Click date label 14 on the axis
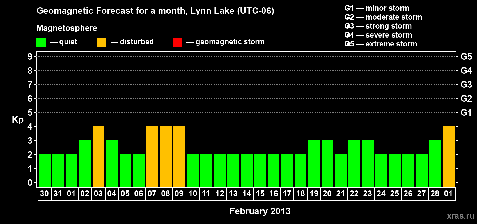The height and width of the screenshot is (224, 477). [246, 194]
